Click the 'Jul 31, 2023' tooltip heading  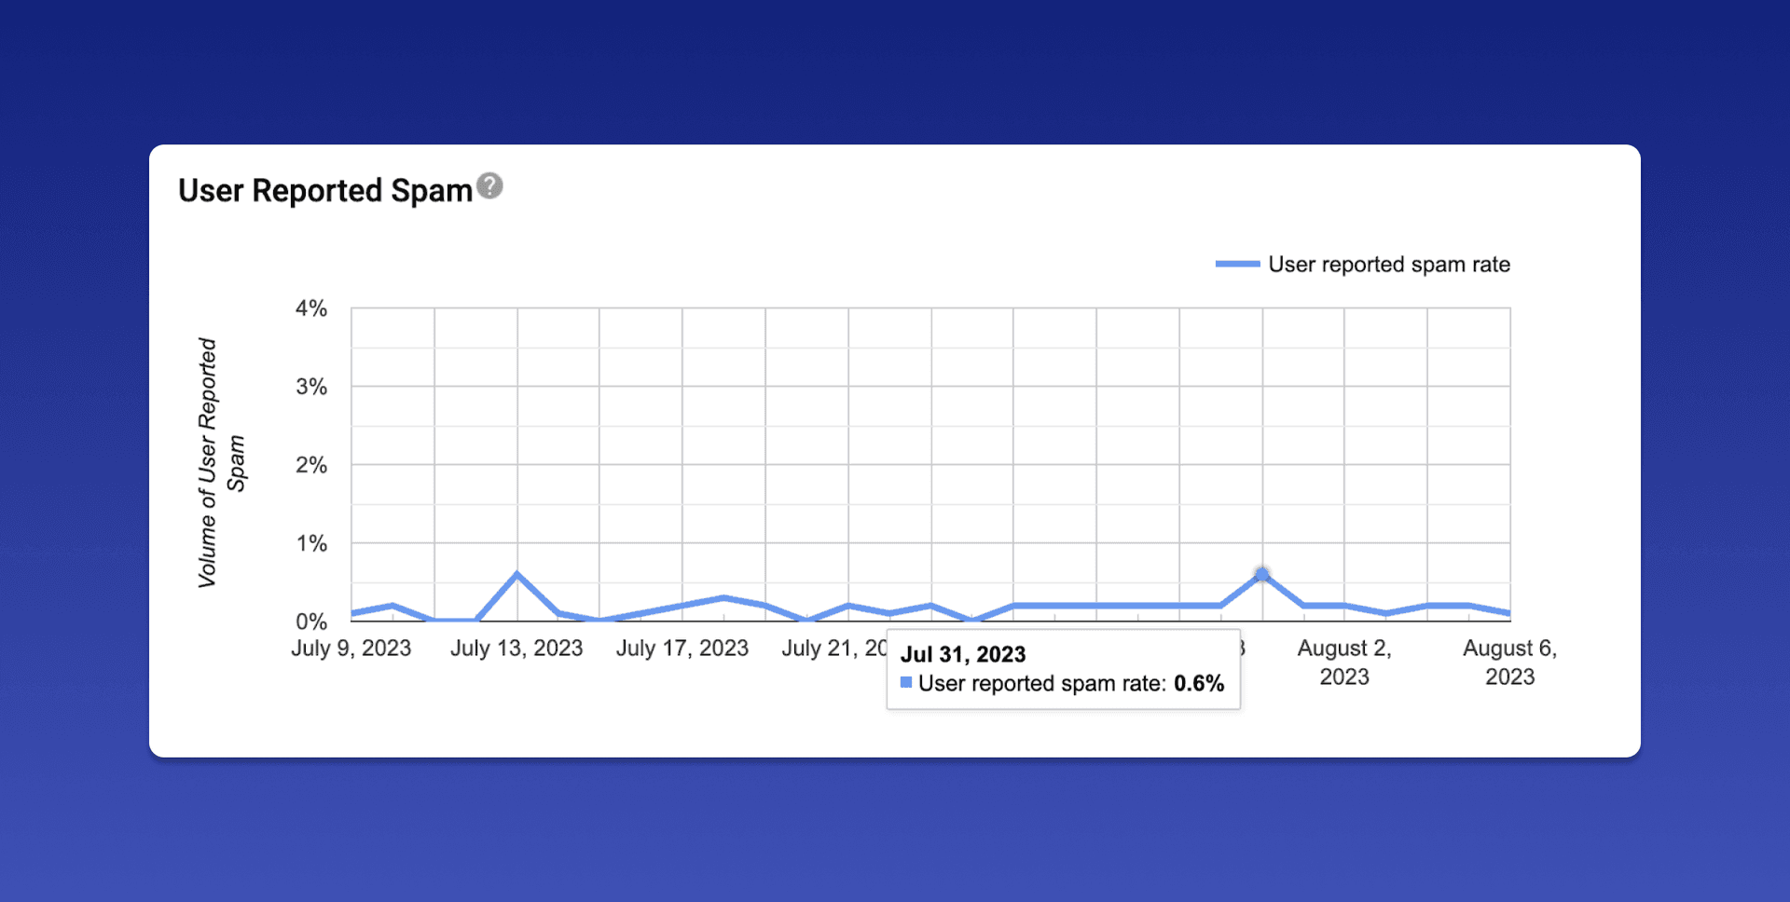pos(962,654)
